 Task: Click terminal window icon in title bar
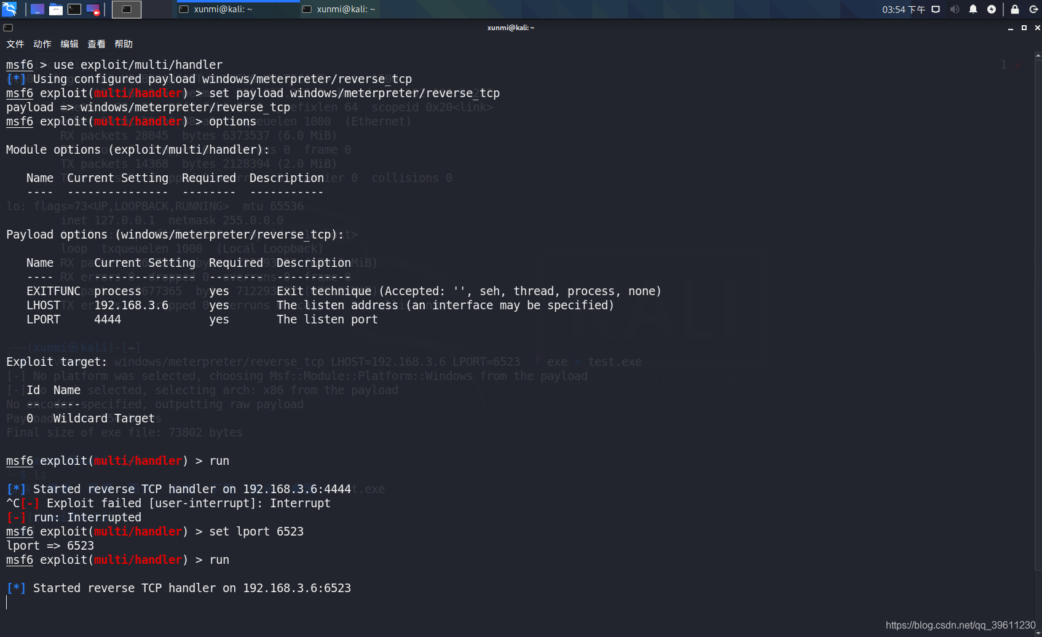pyautogui.click(x=8, y=28)
